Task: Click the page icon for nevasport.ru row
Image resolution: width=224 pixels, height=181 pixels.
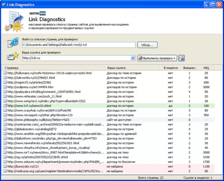Action: coord(5,115)
